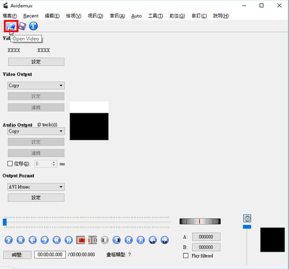Image resolution: width=289 pixels, height=269 pixels.
Task: Click the Video Output 設定 button
Action: (36, 96)
